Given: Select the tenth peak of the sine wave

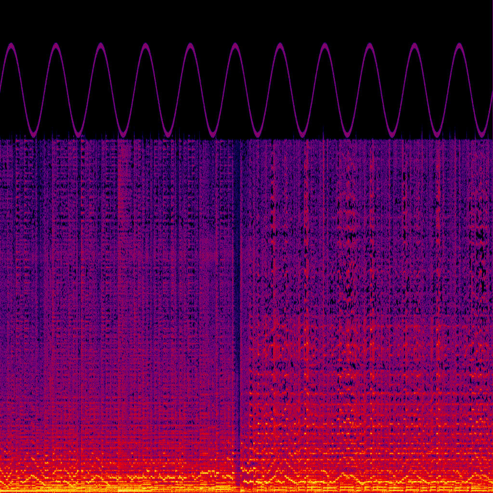Looking at the screenshot, I should 414,46.
